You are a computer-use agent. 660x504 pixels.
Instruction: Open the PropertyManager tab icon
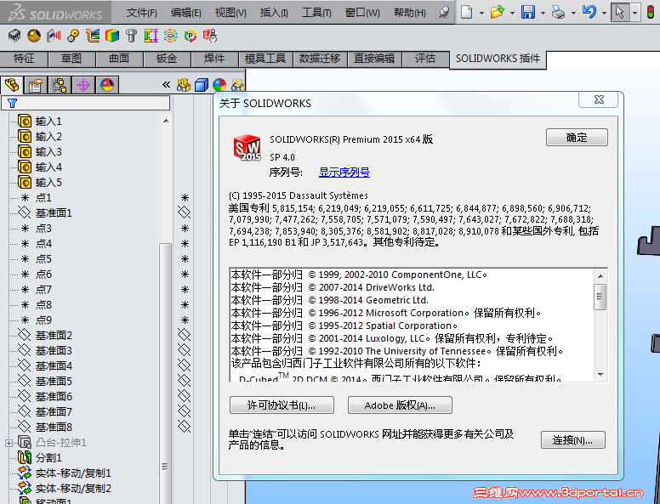36,85
